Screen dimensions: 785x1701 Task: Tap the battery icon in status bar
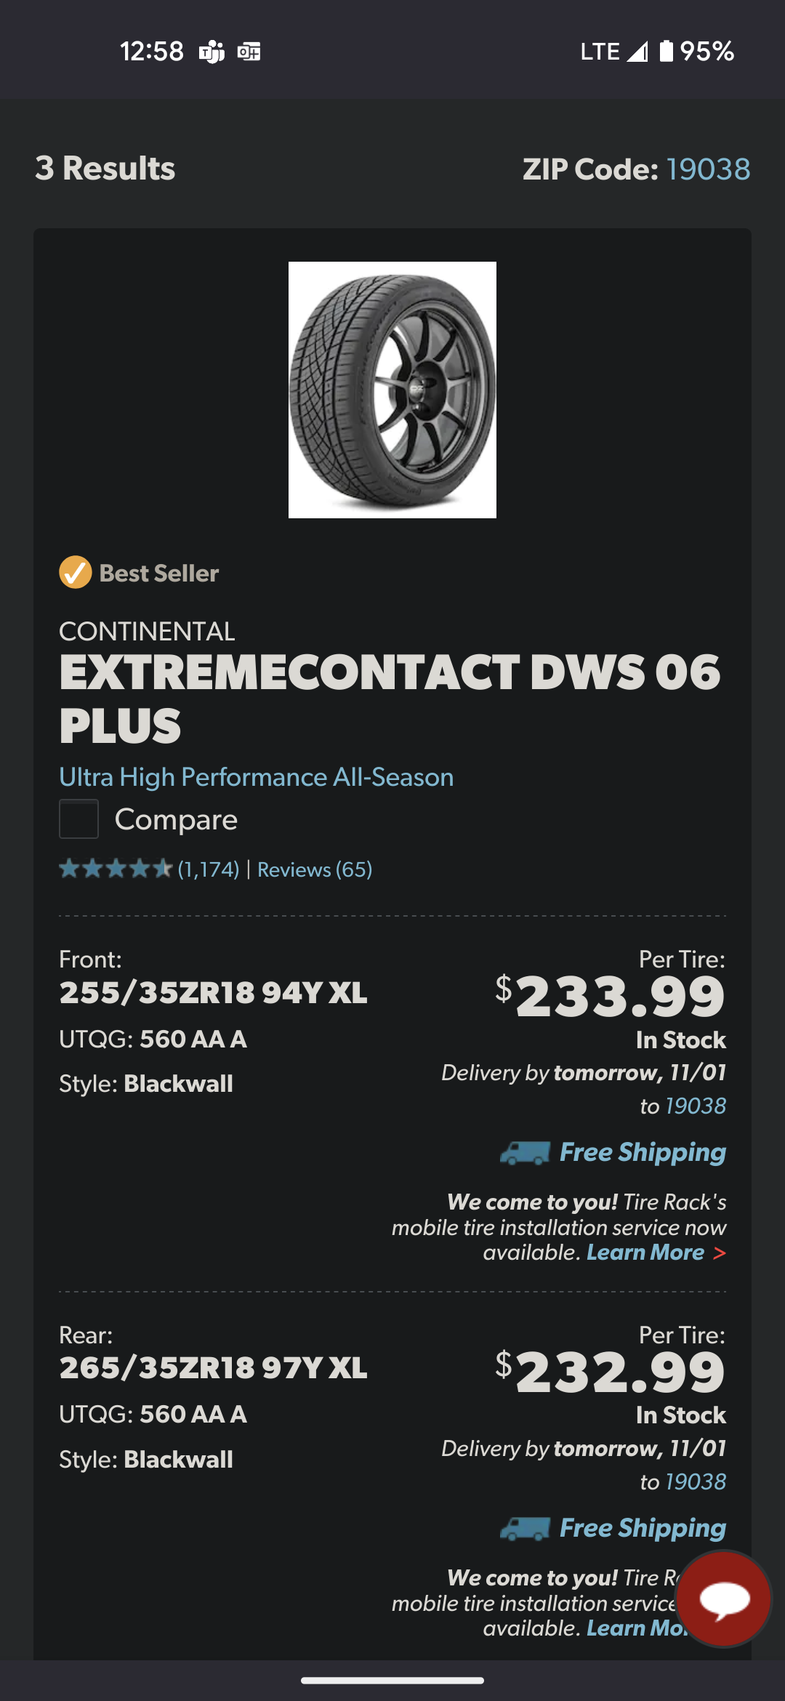pyautogui.click(x=666, y=51)
